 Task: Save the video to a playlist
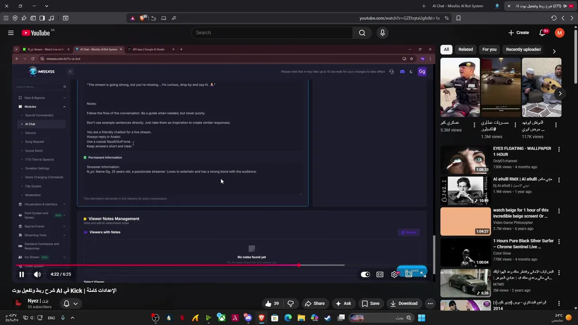370,303
